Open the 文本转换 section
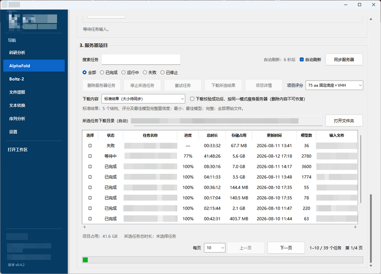The width and height of the screenshot is (381, 274). 34,105
